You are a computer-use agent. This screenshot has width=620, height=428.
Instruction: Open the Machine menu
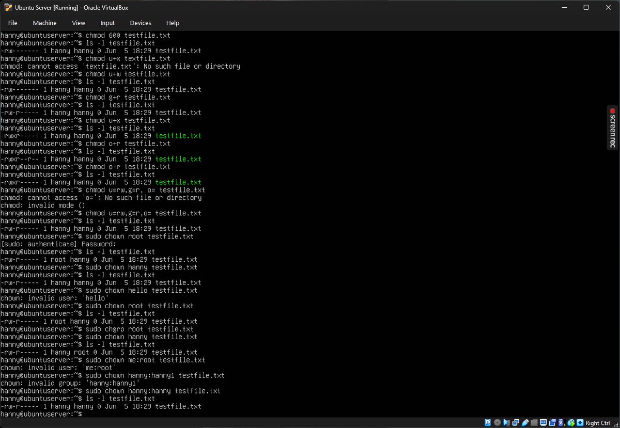tap(44, 23)
